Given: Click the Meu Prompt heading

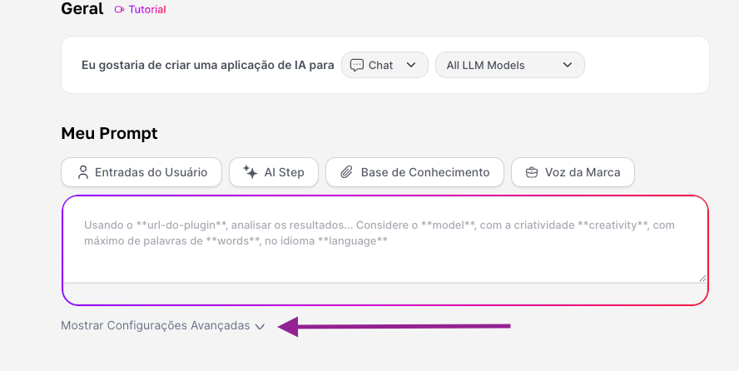Looking at the screenshot, I should [109, 133].
